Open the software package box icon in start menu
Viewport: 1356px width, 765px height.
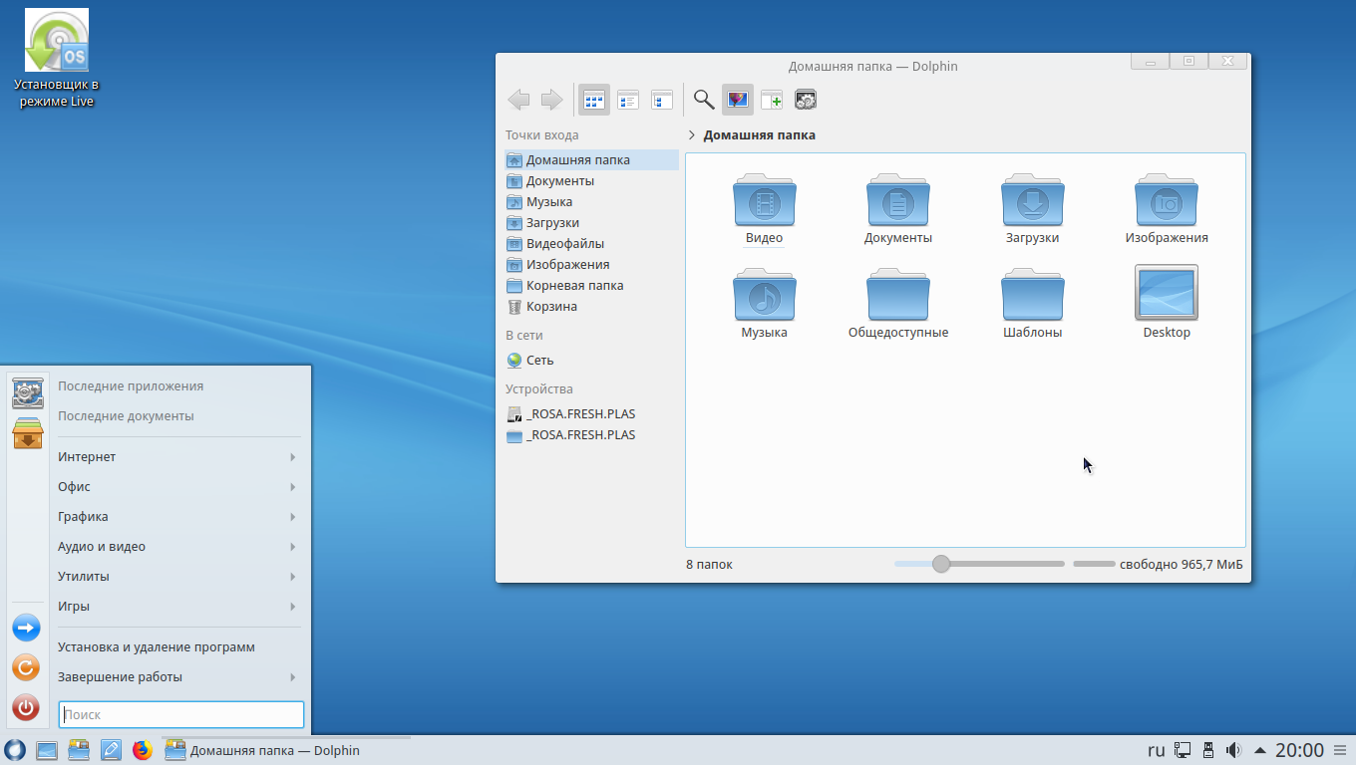(27, 433)
